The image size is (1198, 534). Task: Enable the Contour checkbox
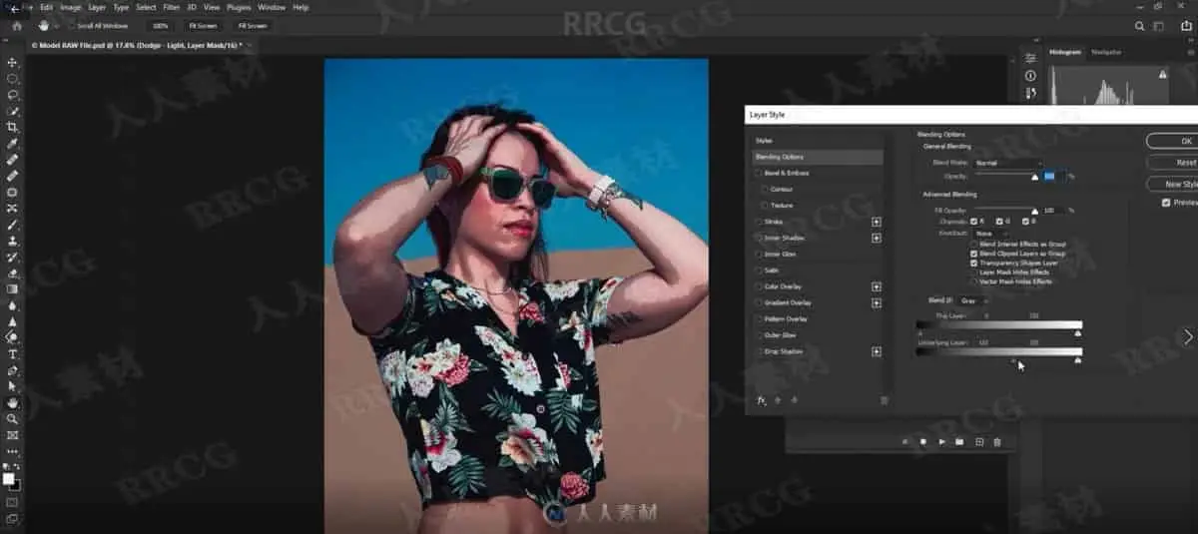(x=765, y=189)
